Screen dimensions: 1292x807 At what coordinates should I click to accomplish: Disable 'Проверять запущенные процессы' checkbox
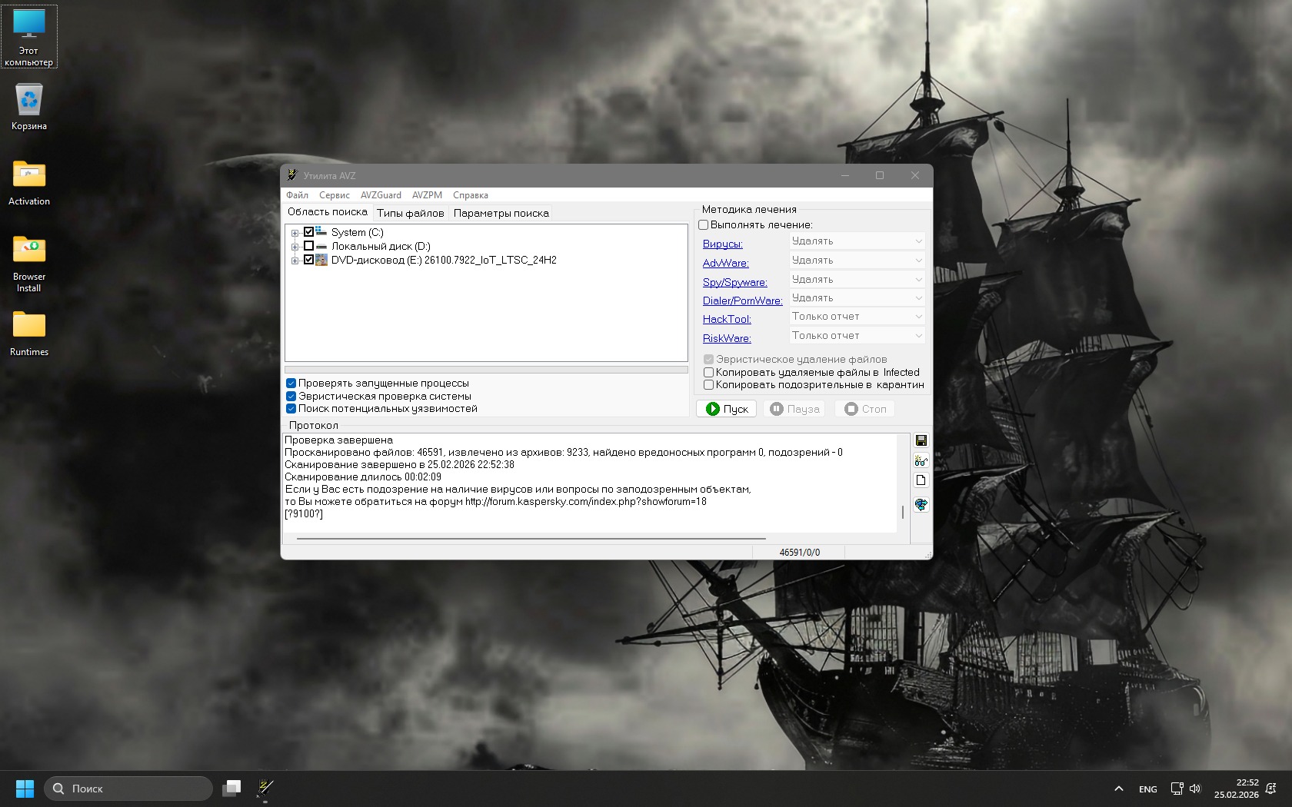[x=291, y=384]
